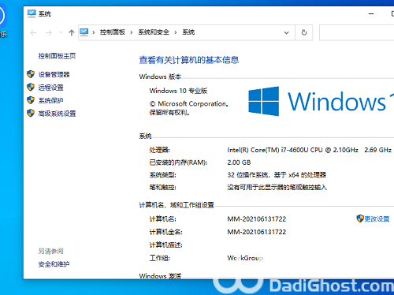This screenshot has width=394, height=295.
Task: Go back with the left arrow button
Action: click(x=33, y=32)
